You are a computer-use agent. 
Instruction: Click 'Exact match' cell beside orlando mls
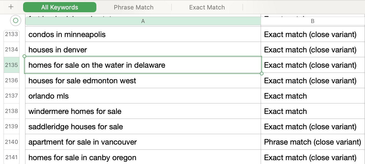point(313,96)
